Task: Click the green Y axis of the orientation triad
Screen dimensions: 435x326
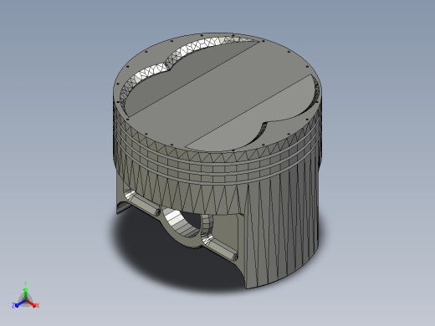Action: (x=25, y=293)
